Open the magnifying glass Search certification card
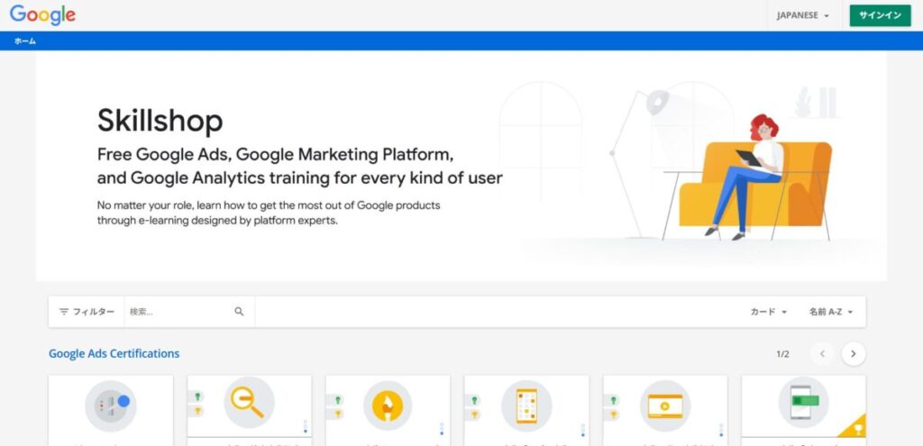Viewport: 923px width, 446px height. [x=249, y=402]
